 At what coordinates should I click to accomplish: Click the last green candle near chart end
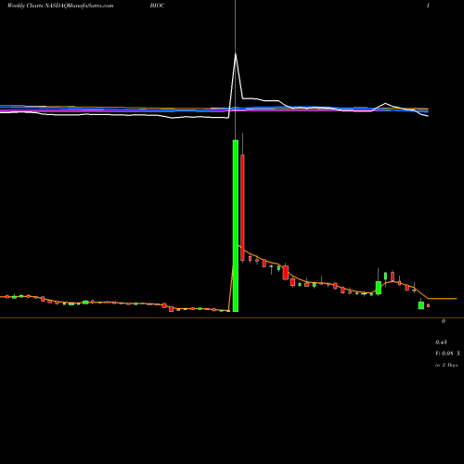[x=421, y=305]
